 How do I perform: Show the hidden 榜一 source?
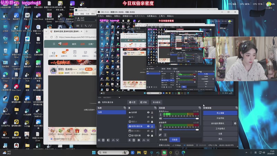pyautogui.click(x=148, y=117)
